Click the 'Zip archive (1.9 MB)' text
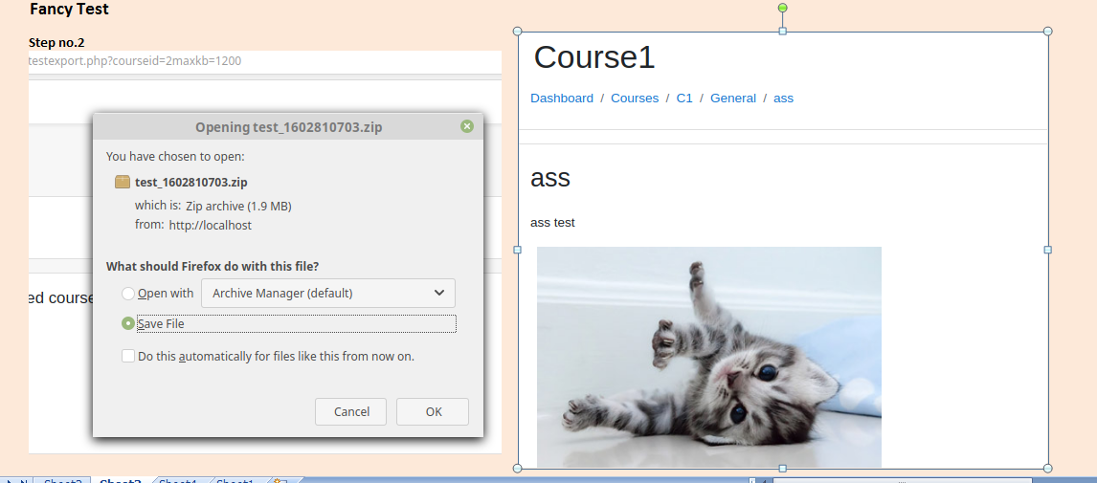 click(238, 207)
